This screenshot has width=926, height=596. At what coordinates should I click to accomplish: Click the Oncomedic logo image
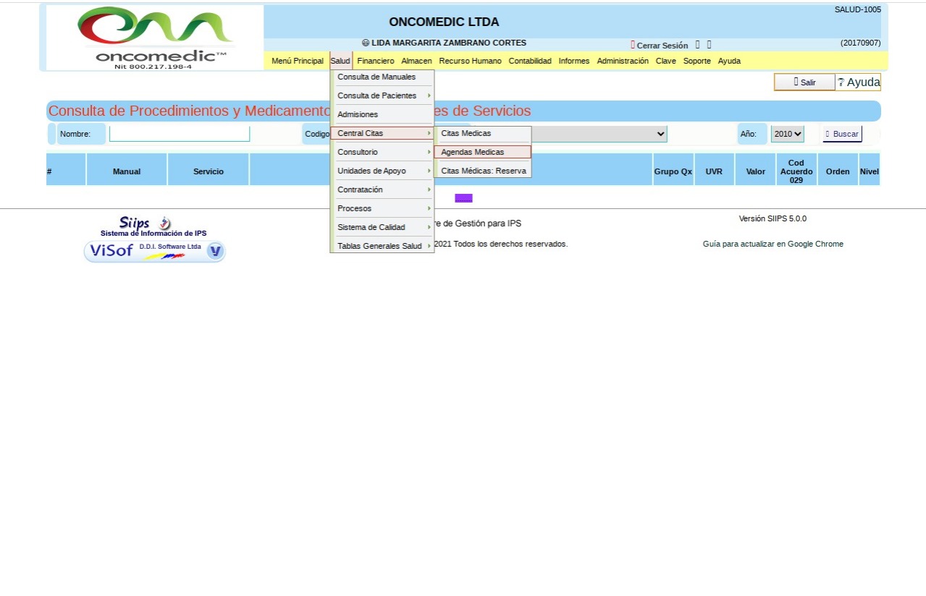[155, 38]
